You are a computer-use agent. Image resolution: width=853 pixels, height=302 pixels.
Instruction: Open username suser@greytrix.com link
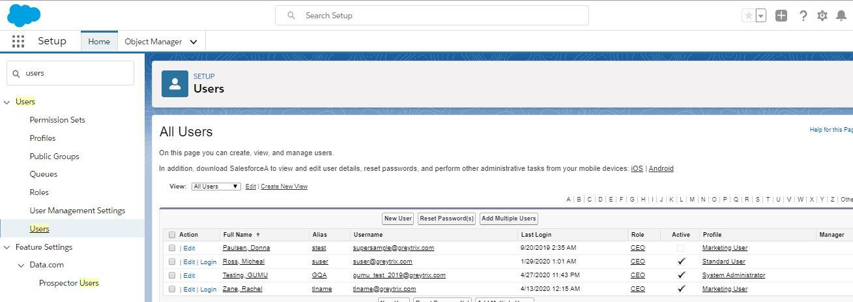383,262
